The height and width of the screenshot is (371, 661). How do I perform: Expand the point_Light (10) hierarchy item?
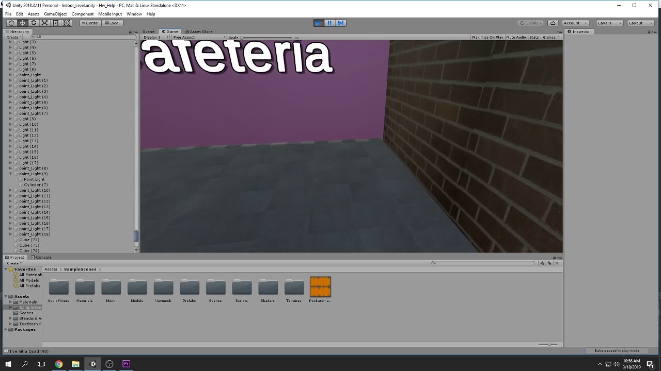pos(11,191)
